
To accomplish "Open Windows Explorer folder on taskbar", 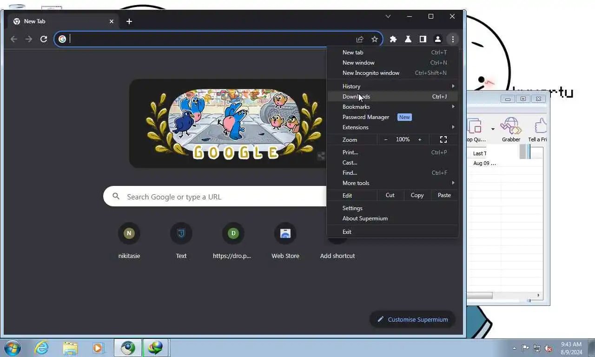I will tap(70, 348).
